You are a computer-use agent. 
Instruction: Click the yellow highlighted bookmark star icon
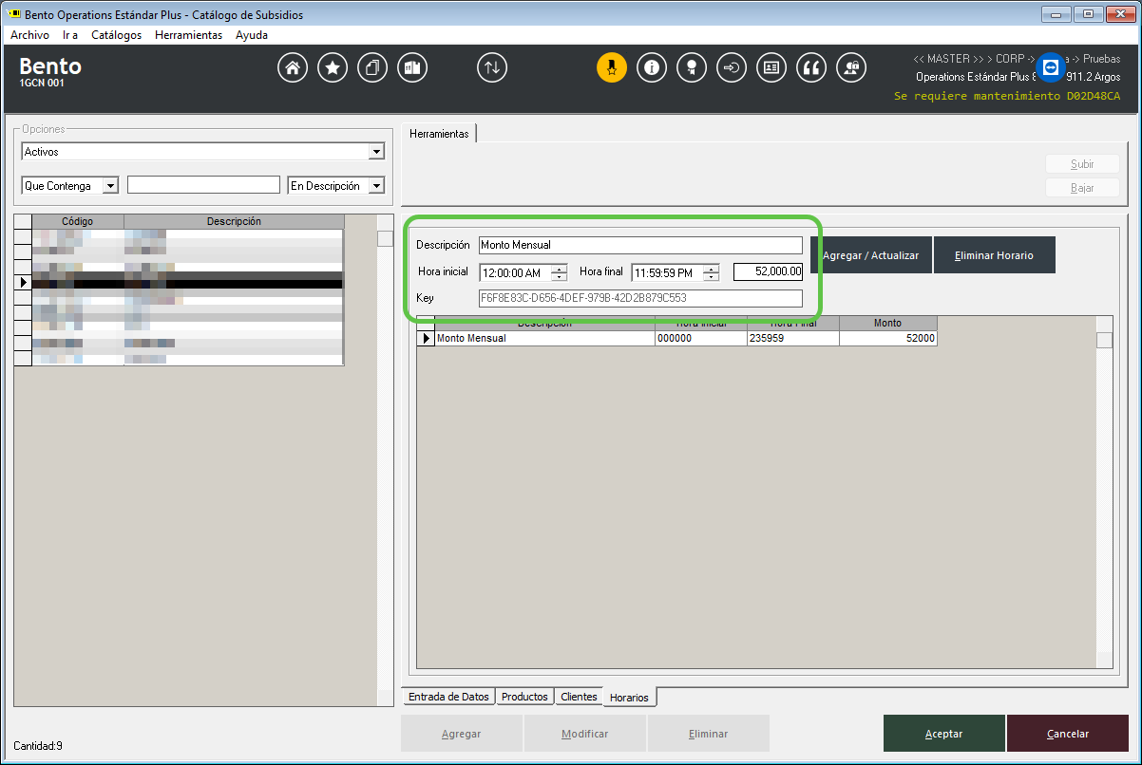click(x=612, y=68)
